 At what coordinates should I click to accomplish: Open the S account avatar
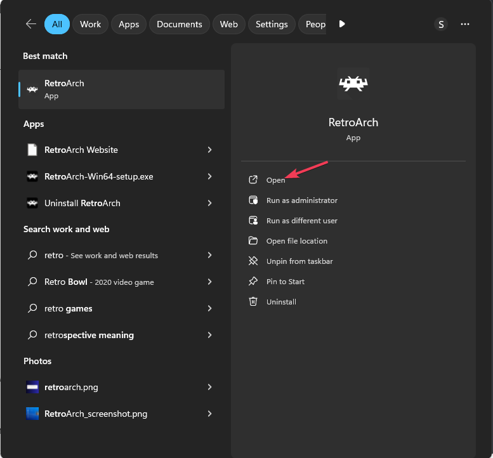click(441, 24)
